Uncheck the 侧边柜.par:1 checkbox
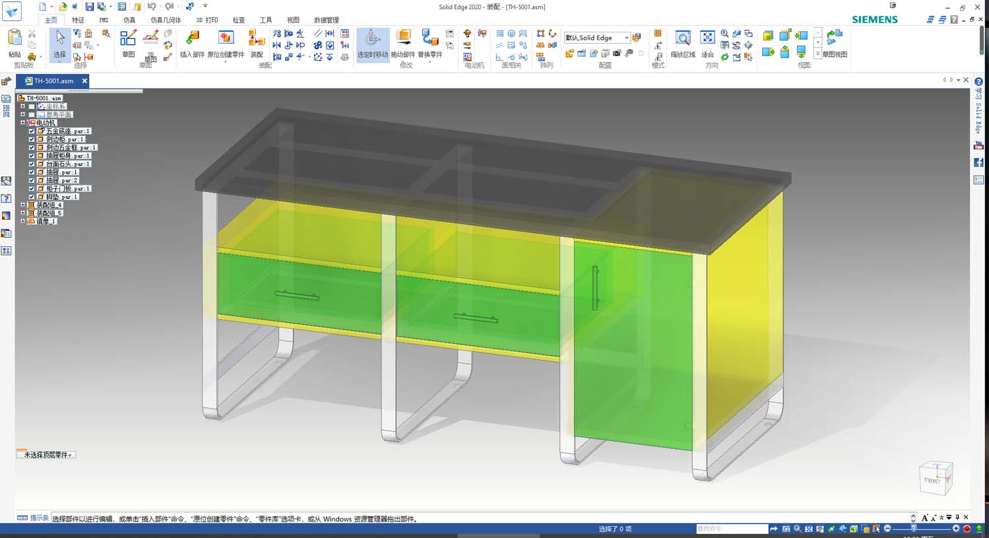The width and height of the screenshot is (989, 538). [x=32, y=139]
